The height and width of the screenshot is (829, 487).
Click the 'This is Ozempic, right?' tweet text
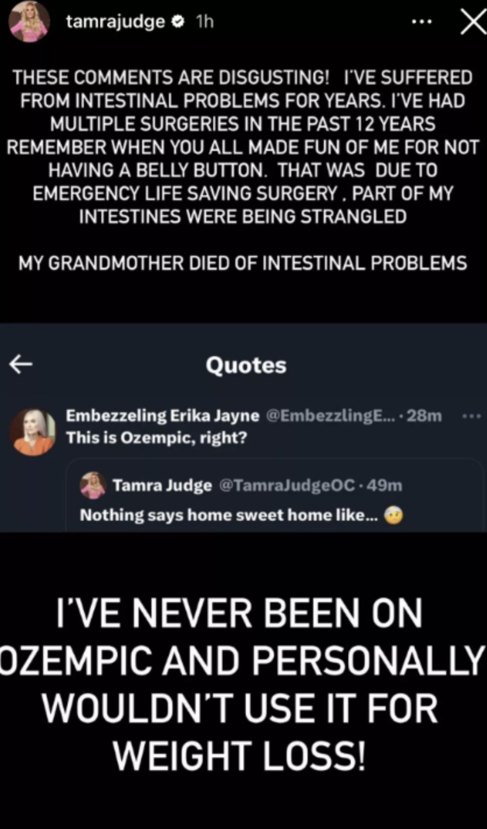[156, 437]
